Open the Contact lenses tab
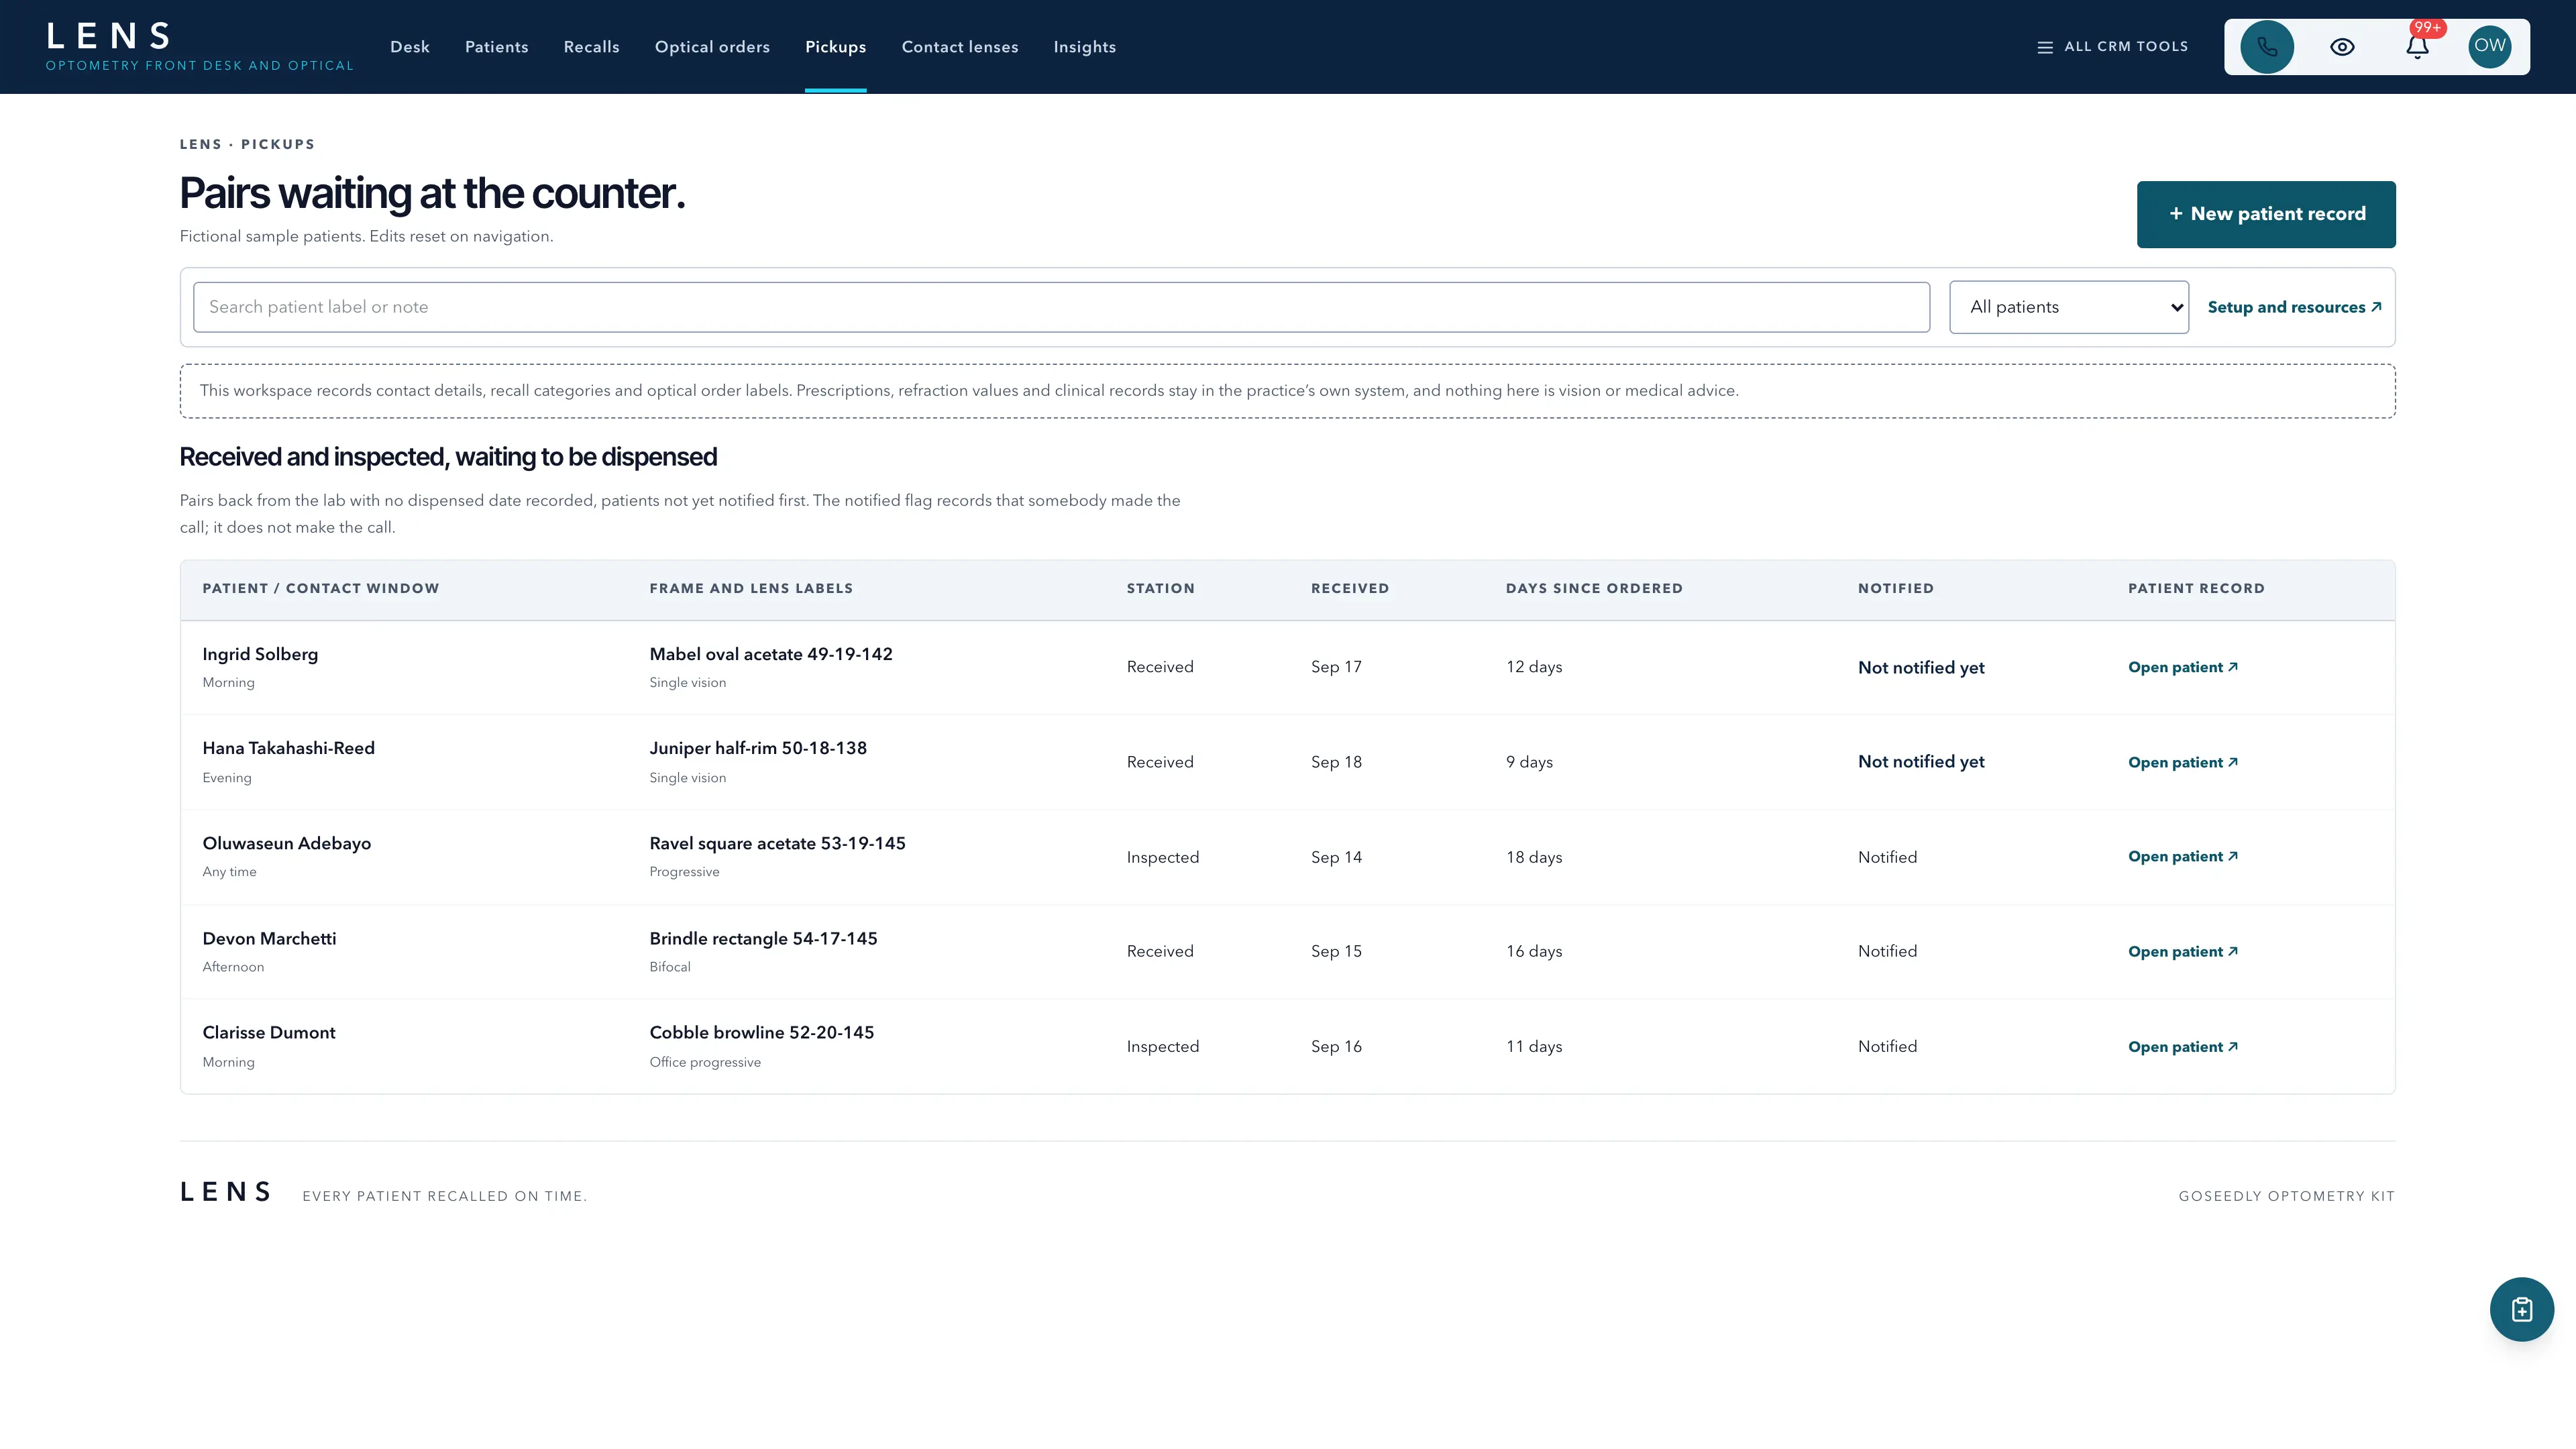Image resolution: width=2576 pixels, height=1449 pixels. pyautogui.click(x=959, y=47)
